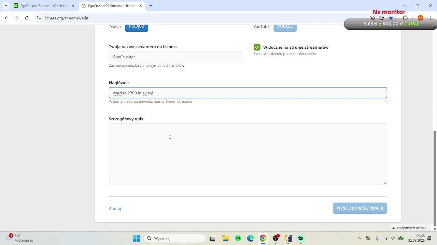Close the EgoCrusher Stream tab
This screenshot has height=245, width=437.
click(73, 6)
